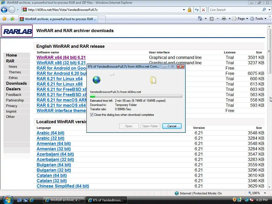Expand the zoom level dropdown arrow
Image resolution: width=272 pixels, height=204 pixels.
tap(265, 193)
